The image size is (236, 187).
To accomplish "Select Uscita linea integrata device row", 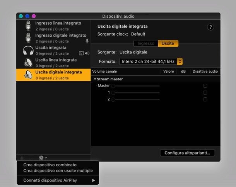I will tap(53, 63).
